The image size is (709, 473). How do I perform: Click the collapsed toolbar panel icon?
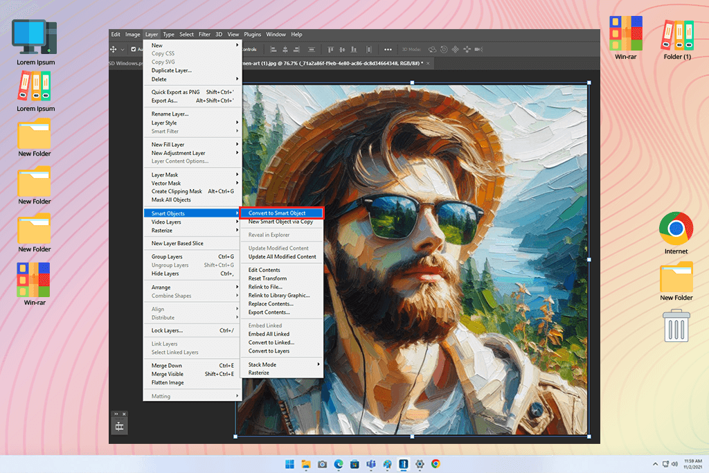119,427
